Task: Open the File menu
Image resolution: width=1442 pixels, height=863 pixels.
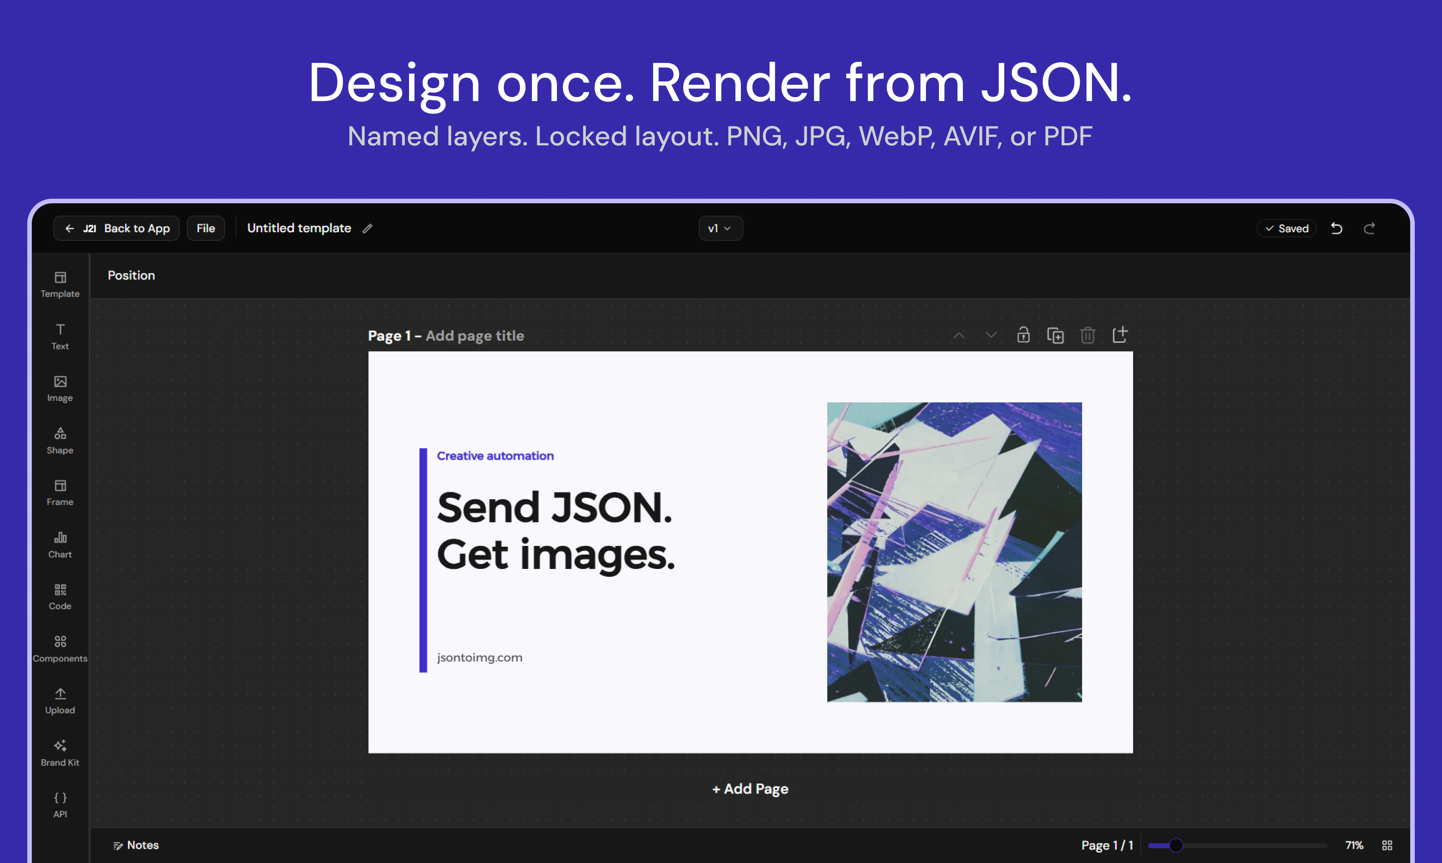Action: point(206,229)
